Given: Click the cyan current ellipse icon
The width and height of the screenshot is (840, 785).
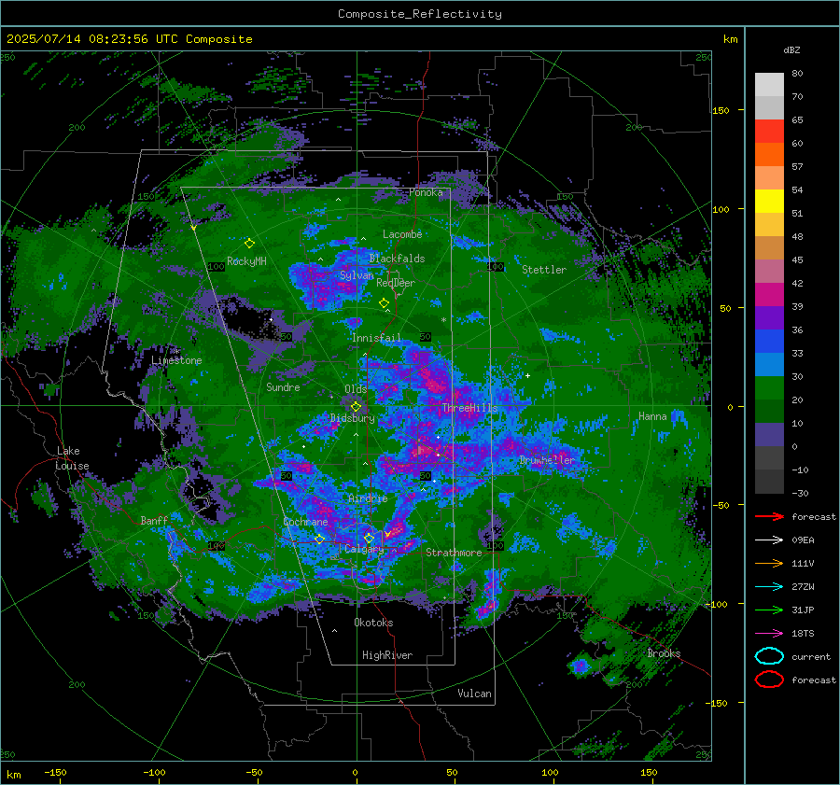Looking at the screenshot, I should point(769,656).
